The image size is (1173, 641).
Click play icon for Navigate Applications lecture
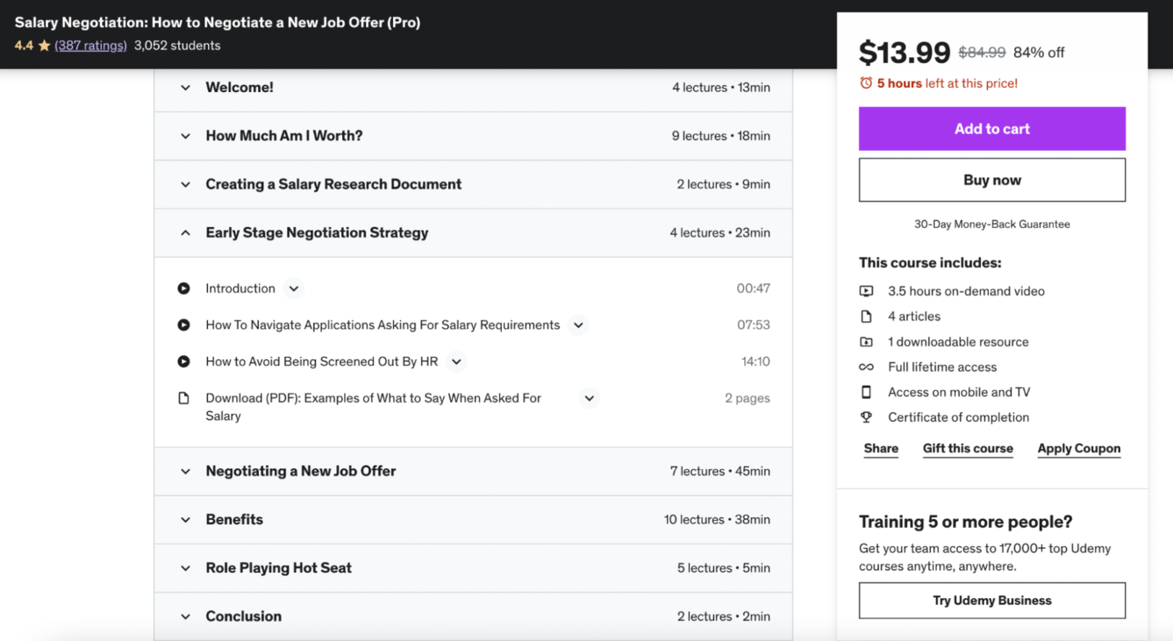[x=183, y=325]
